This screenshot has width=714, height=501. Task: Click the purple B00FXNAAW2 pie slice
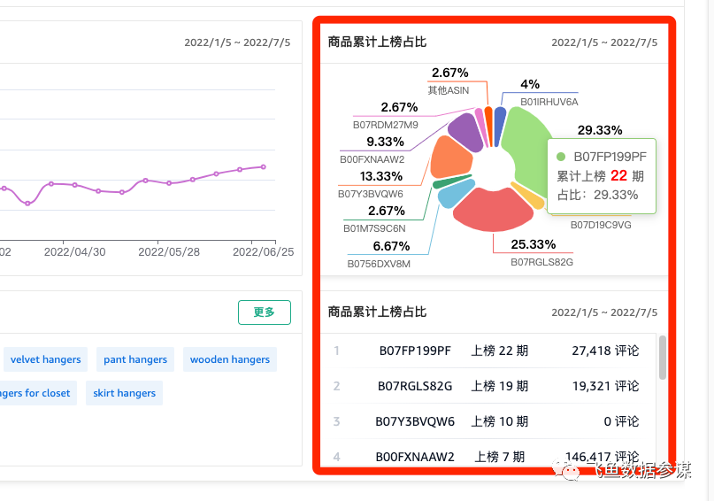click(x=463, y=131)
